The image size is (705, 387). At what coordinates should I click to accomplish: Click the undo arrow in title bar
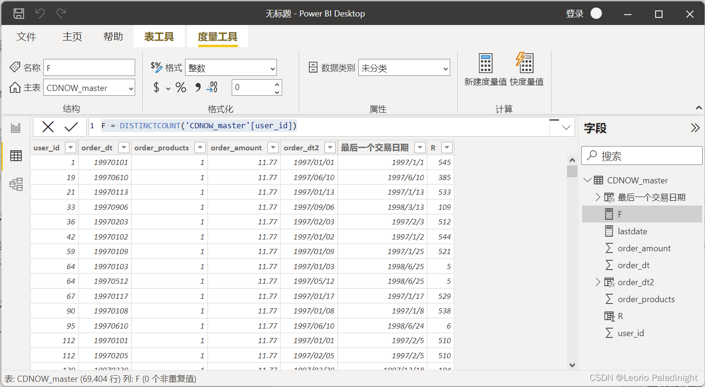coord(40,14)
